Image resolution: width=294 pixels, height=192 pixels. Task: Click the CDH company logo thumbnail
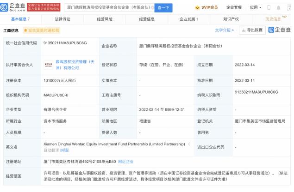point(48,65)
